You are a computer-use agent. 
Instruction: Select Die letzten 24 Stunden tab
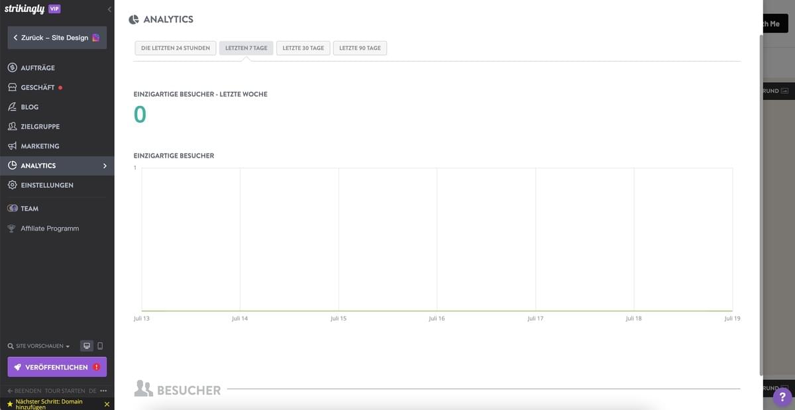(176, 48)
